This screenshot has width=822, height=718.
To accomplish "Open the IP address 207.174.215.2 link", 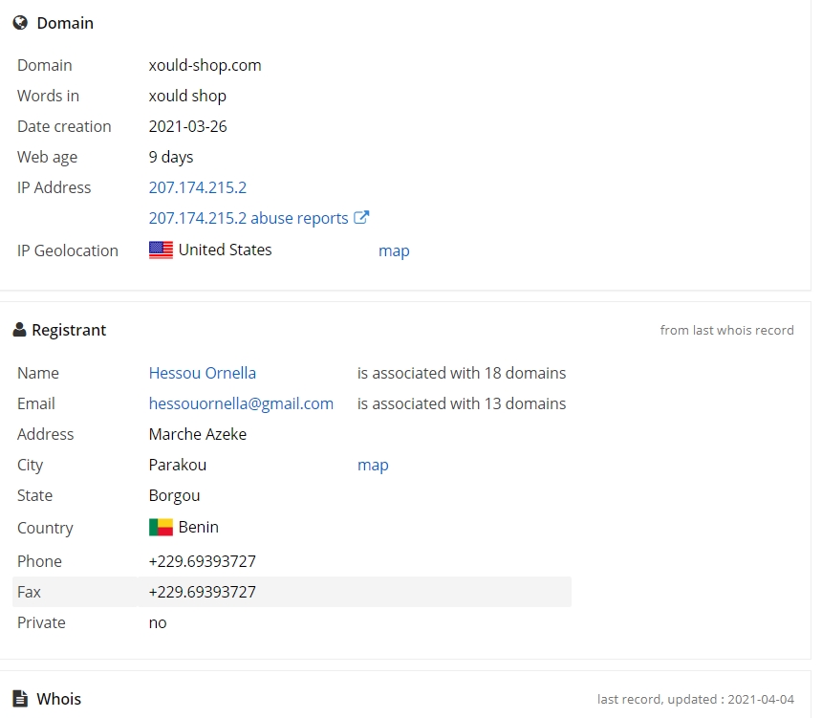I will tap(198, 187).
